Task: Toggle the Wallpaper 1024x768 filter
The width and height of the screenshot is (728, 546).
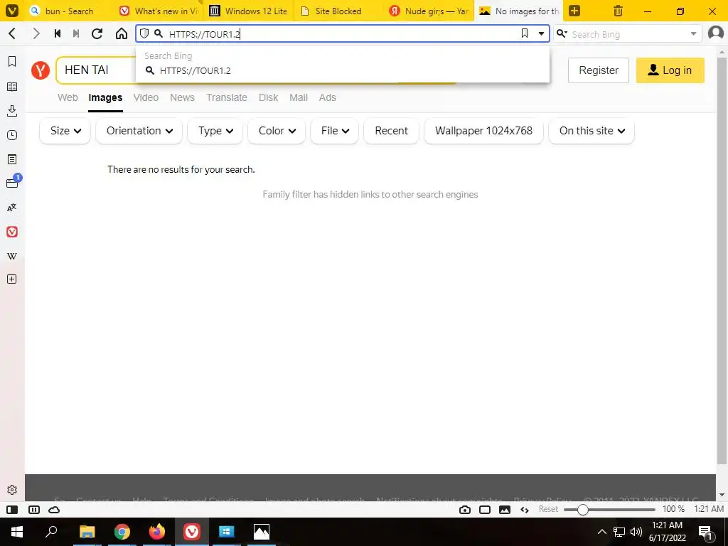Action: click(483, 131)
